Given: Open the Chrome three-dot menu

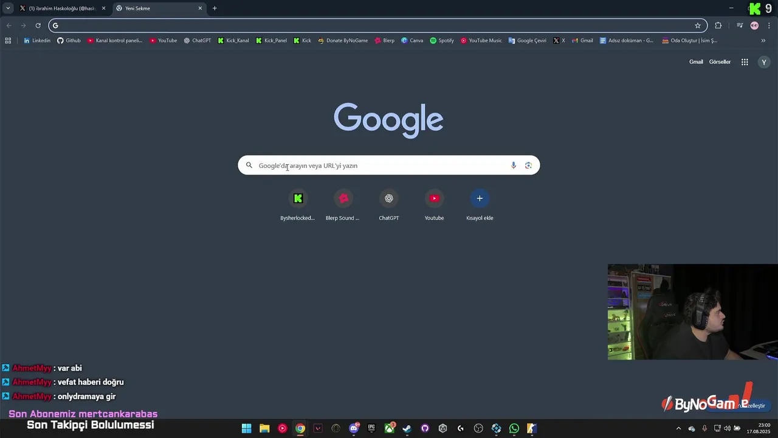Looking at the screenshot, I should tap(769, 26).
